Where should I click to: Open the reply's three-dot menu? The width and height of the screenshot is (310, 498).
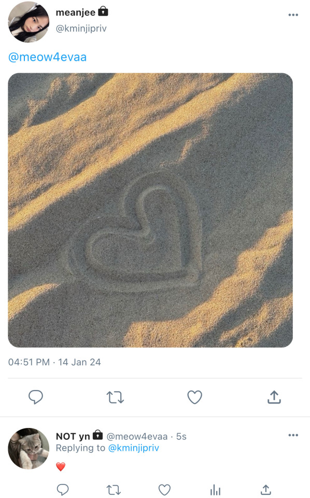(x=293, y=435)
